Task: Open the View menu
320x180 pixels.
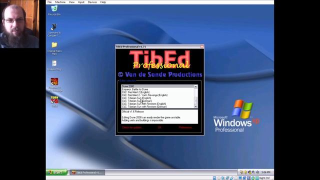Action: coord(71,2)
